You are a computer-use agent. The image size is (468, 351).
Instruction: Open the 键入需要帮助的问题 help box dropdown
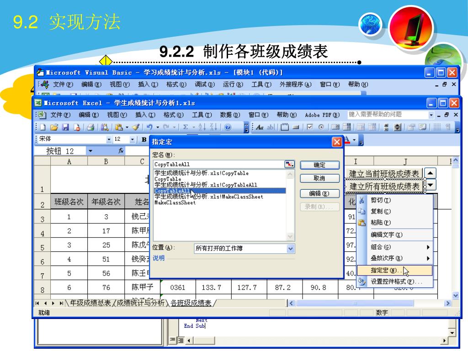click(x=431, y=115)
